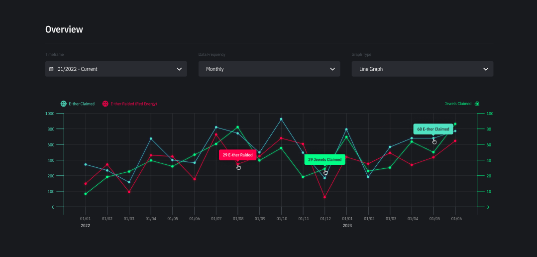The width and height of the screenshot is (537, 257).
Task: Open the 01/2022 - Current timeframe dropdown
Action: pos(116,69)
